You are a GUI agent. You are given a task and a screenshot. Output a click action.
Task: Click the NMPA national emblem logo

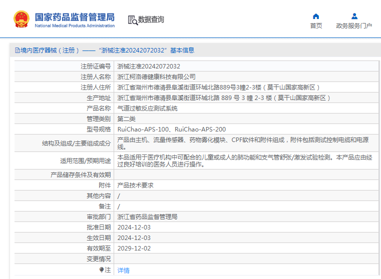(22, 19)
